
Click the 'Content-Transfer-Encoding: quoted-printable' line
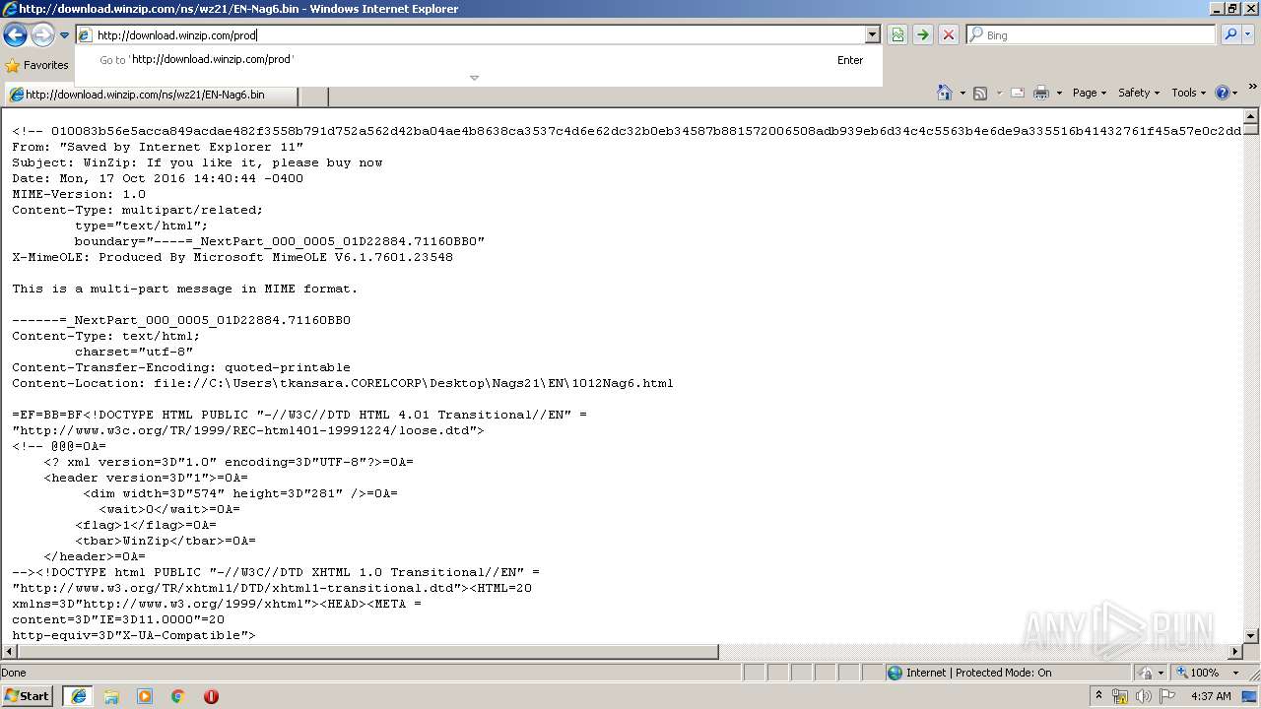[x=181, y=367]
